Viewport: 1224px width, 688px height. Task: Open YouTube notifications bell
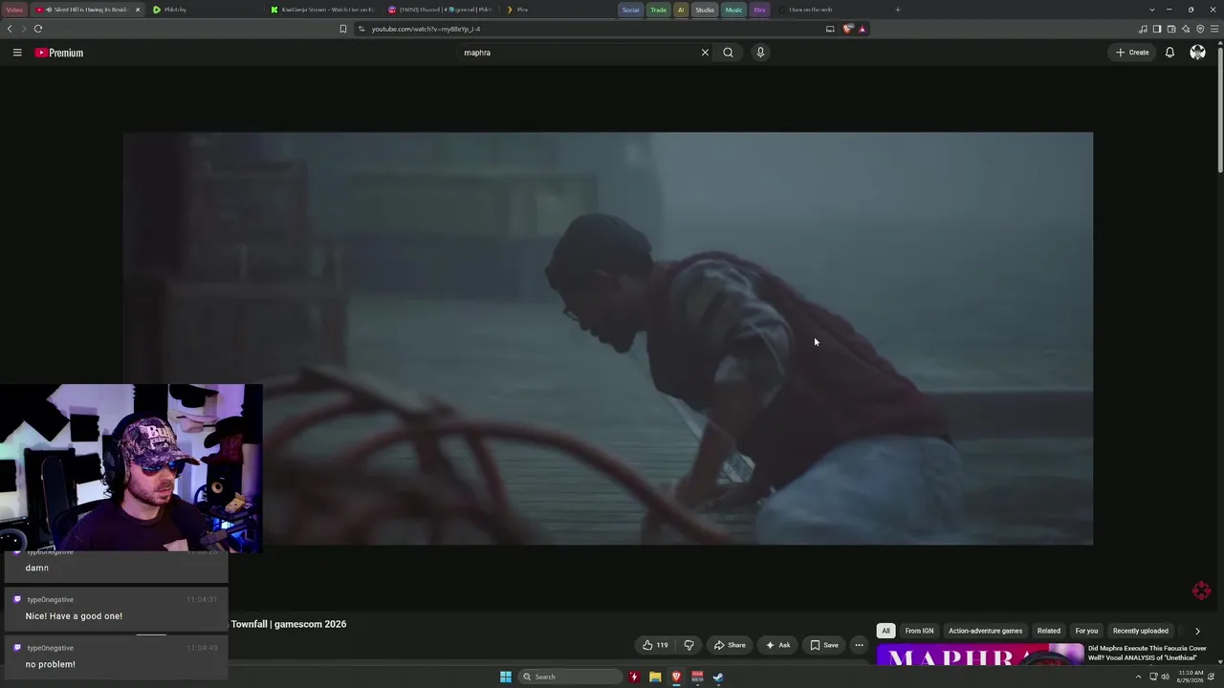click(x=1169, y=53)
